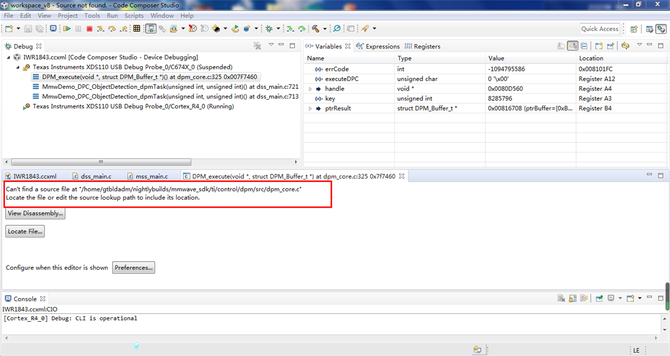670x356 pixels.
Task: Click Collapse All in Variables view
Action: point(584,46)
